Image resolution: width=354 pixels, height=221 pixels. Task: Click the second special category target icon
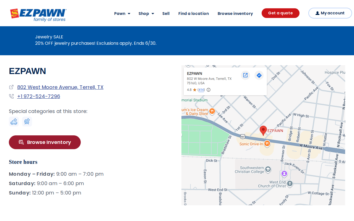(27, 122)
